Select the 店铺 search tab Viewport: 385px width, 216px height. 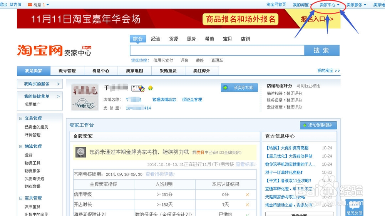coord(246,39)
